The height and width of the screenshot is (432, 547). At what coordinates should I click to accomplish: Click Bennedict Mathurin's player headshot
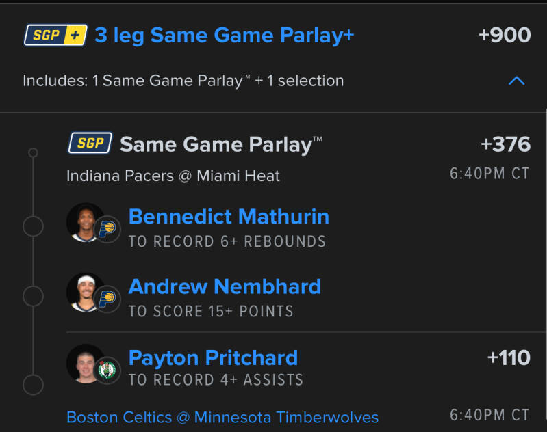(x=85, y=221)
